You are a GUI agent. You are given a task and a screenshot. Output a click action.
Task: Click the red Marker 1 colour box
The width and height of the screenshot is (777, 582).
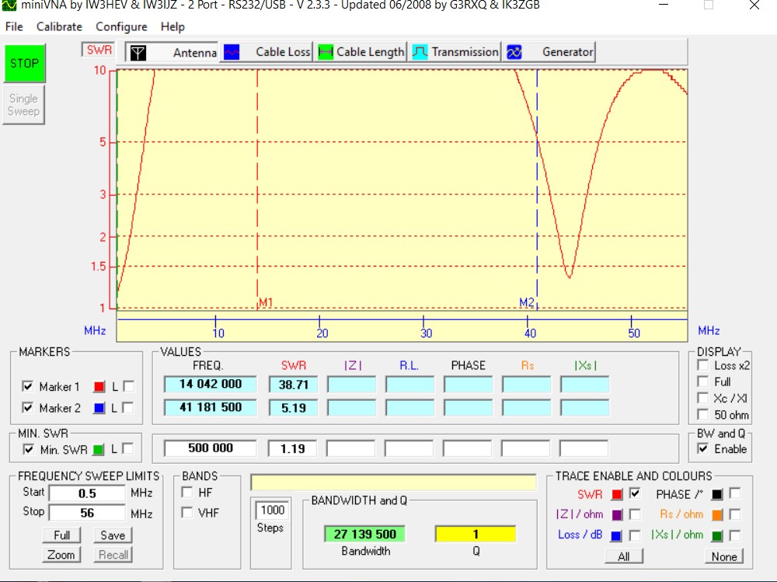[x=99, y=387]
